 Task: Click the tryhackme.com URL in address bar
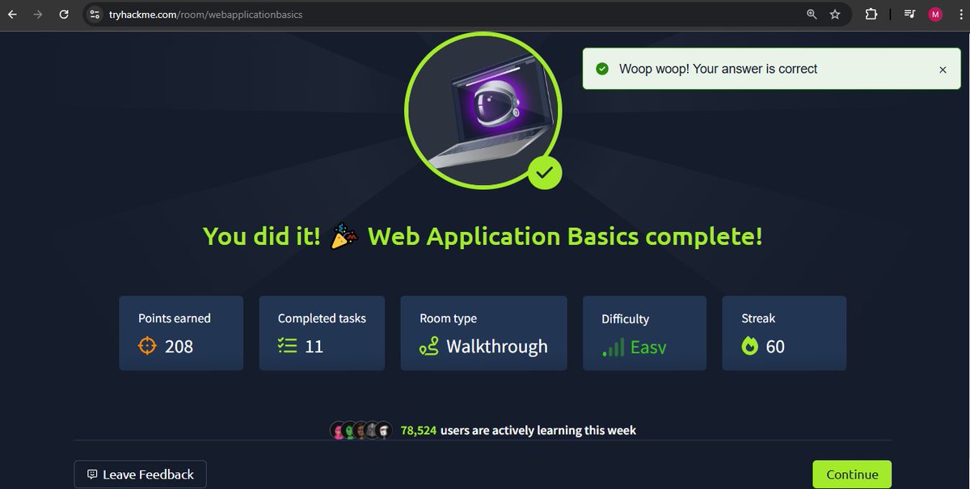click(x=205, y=15)
